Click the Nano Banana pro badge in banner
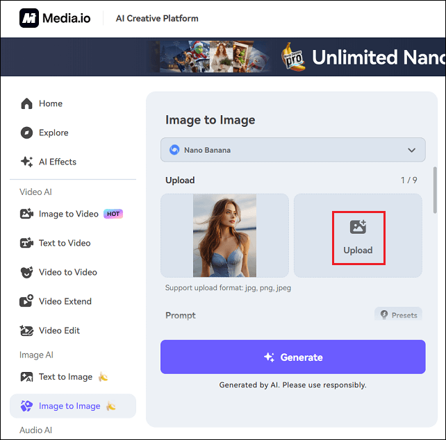The width and height of the screenshot is (446, 440). (x=293, y=57)
